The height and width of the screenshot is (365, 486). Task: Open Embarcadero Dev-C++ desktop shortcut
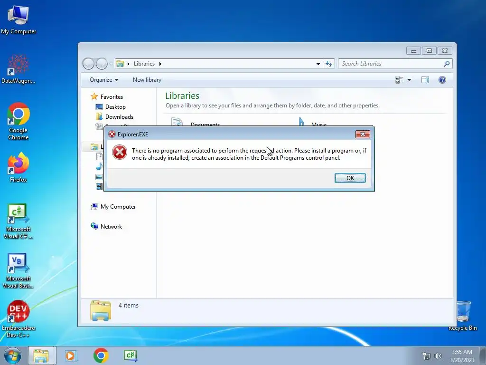pos(19,319)
